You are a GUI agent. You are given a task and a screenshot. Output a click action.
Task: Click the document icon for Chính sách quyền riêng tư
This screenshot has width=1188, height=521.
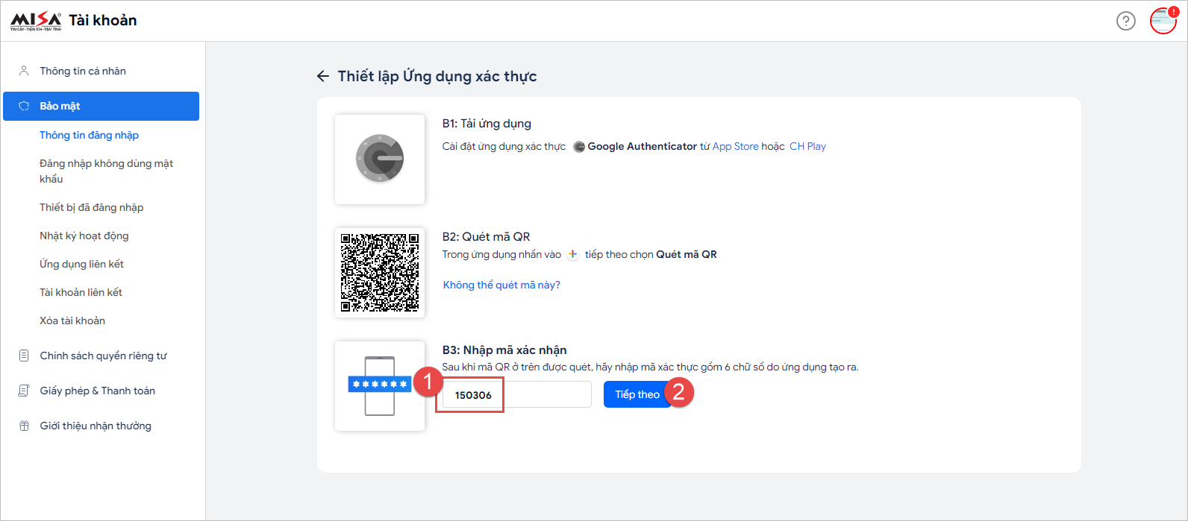[24, 356]
